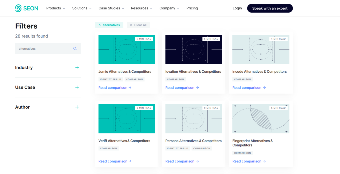The image size is (340, 174).
Task: Click the Clear All filter button label
Action: click(x=140, y=25)
